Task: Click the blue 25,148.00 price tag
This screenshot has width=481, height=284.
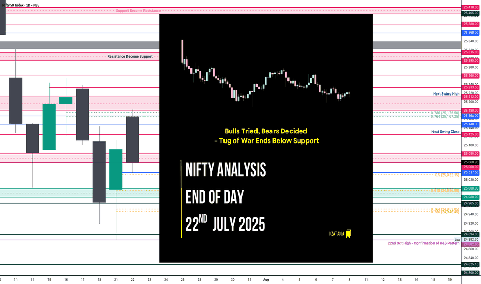Action: [471, 124]
